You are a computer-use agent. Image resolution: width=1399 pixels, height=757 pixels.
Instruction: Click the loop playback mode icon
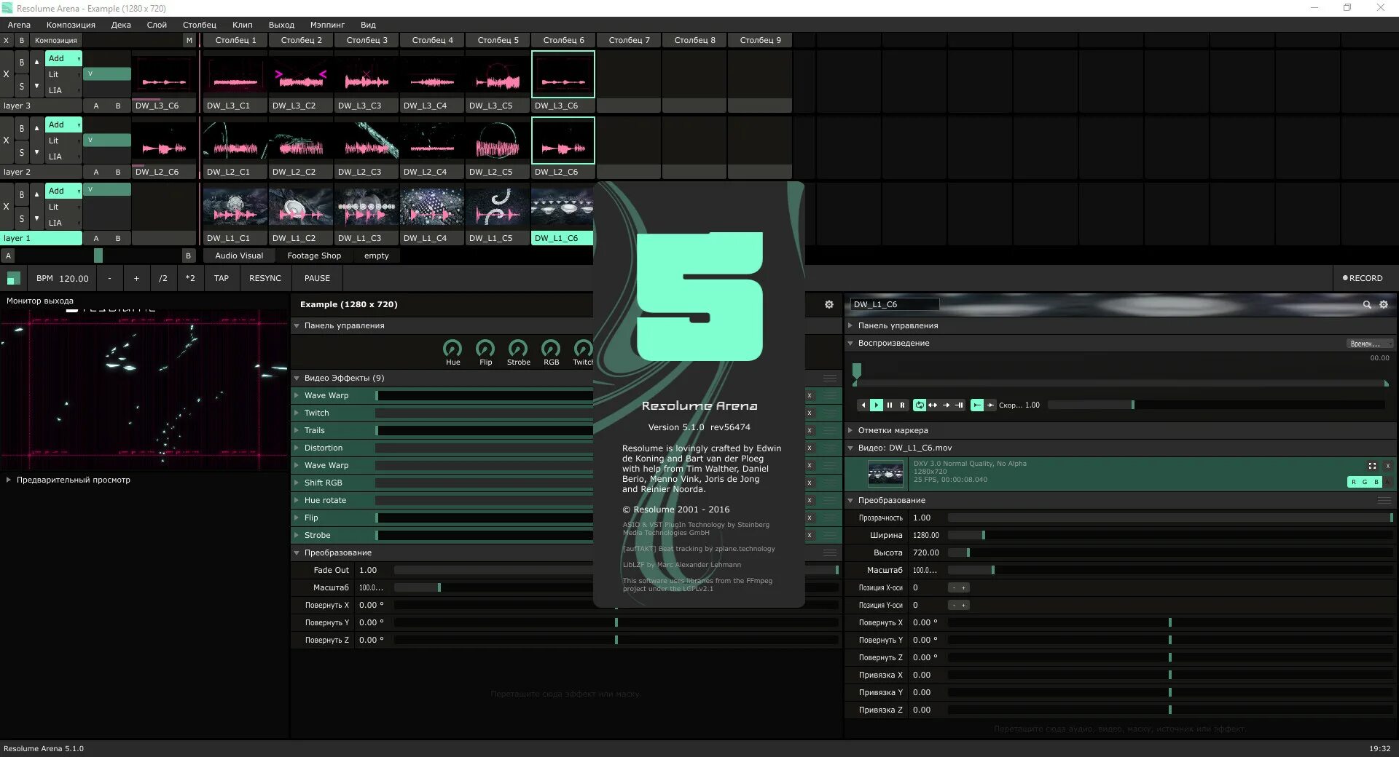919,405
